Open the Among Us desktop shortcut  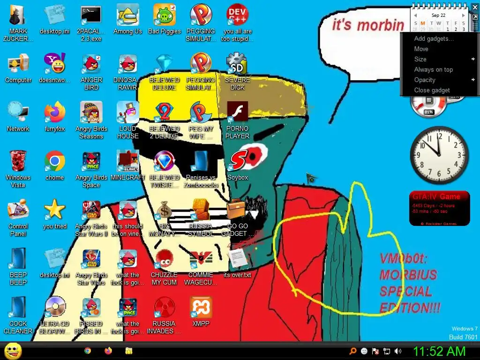coord(127,19)
